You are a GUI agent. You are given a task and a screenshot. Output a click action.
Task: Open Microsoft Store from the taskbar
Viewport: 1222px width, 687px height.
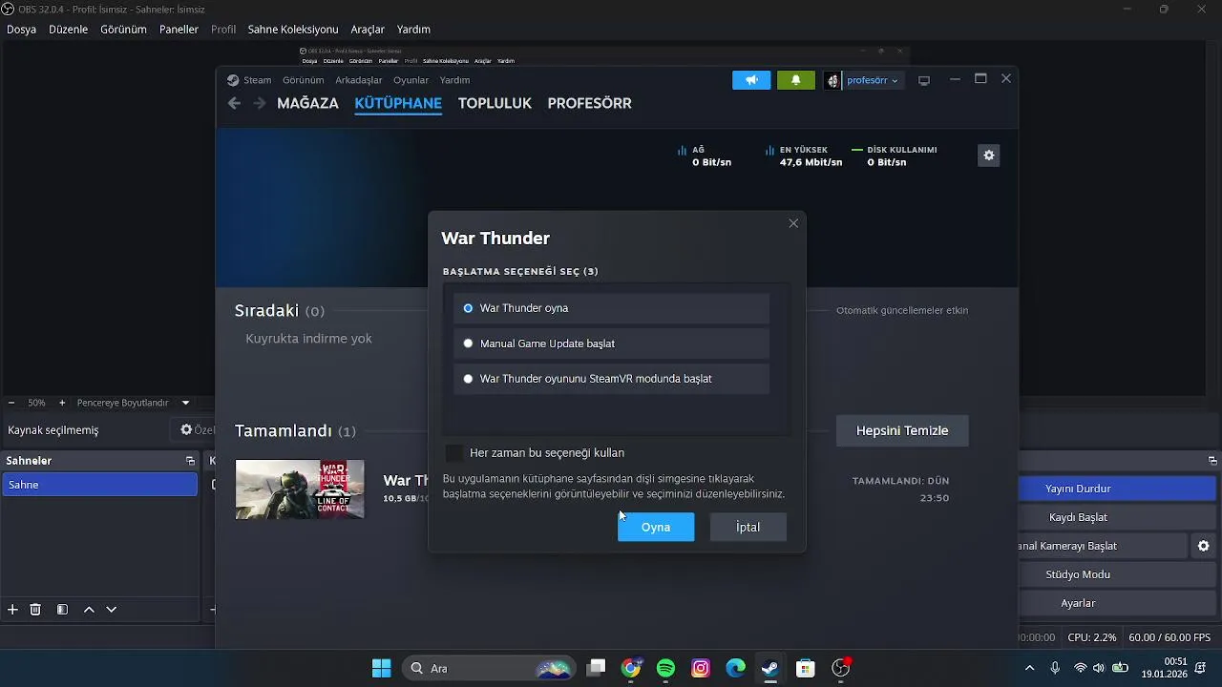tap(805, 668)
